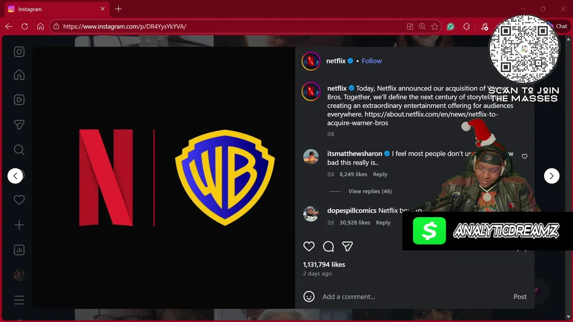View 30,928 likes on comment
This screenshot has height=322, width=573.
(x=355, y=223)
